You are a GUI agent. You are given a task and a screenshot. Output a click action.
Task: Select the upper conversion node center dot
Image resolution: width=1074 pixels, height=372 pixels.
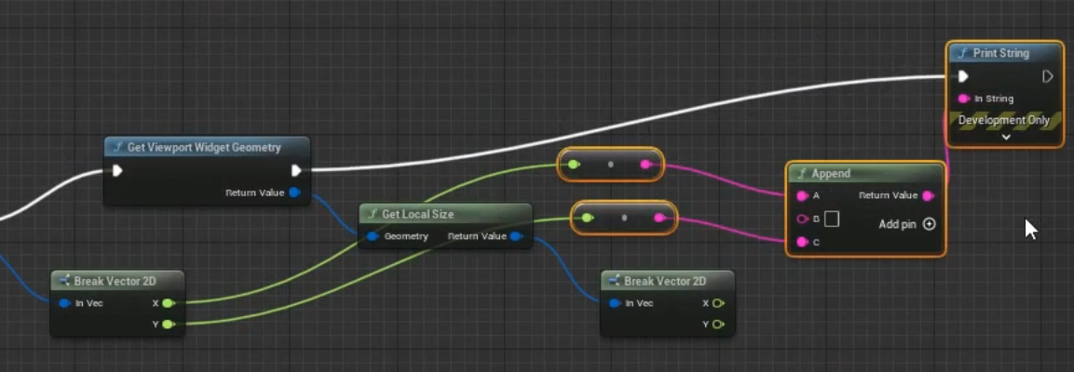tap(610, 164)
